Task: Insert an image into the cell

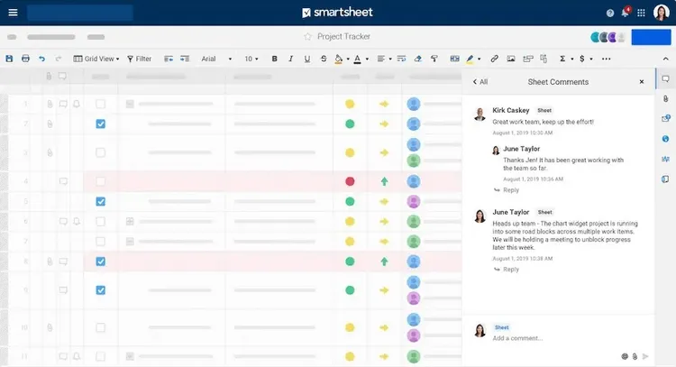Action: tap(511, 59)
